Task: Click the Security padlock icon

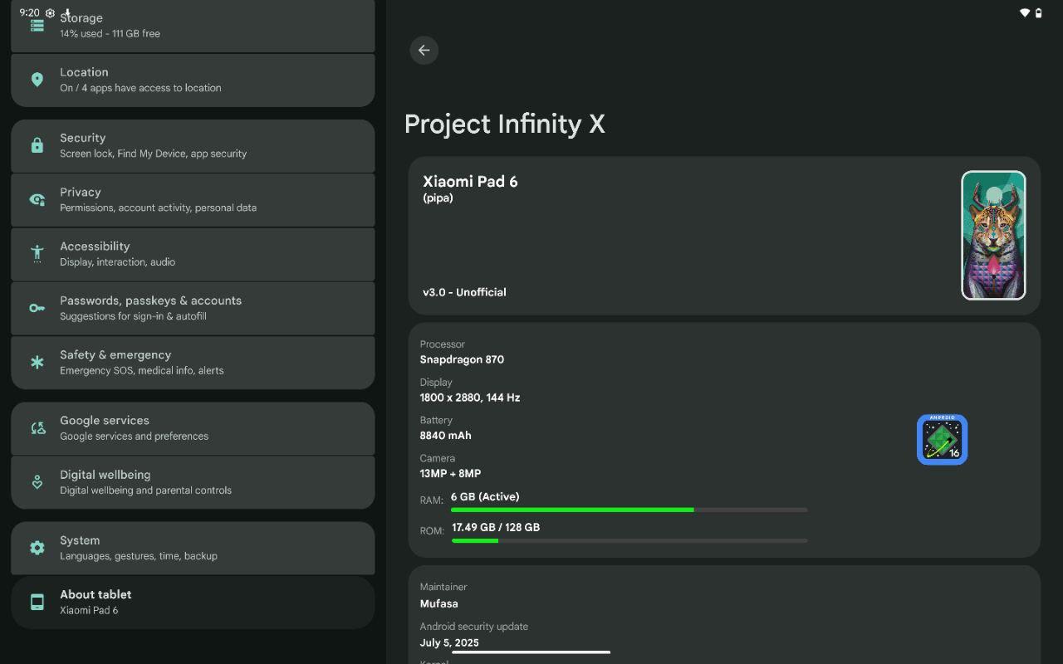Action: point(37,145)
